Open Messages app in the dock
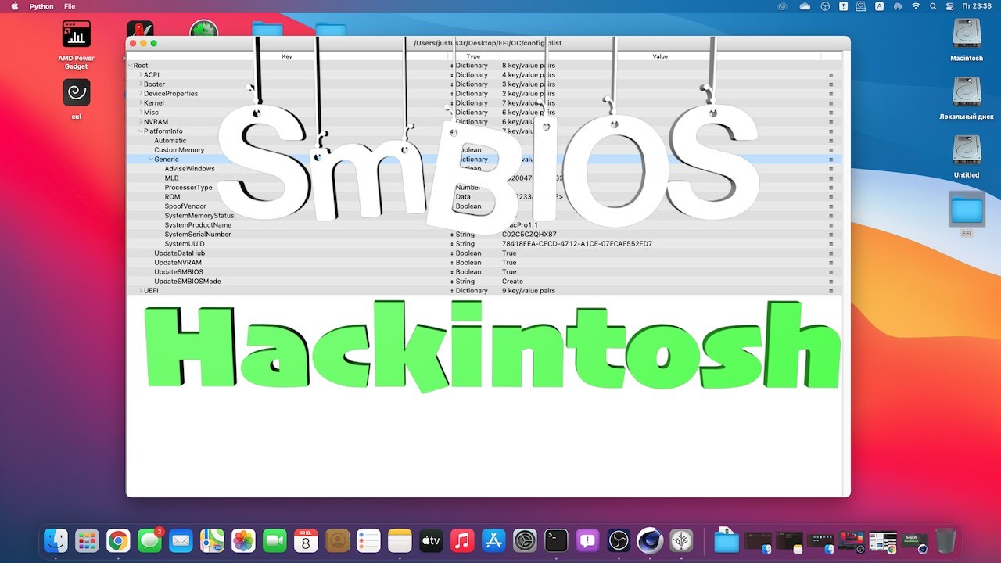This screenshot has width=1001, height=563. pos(149,540)
